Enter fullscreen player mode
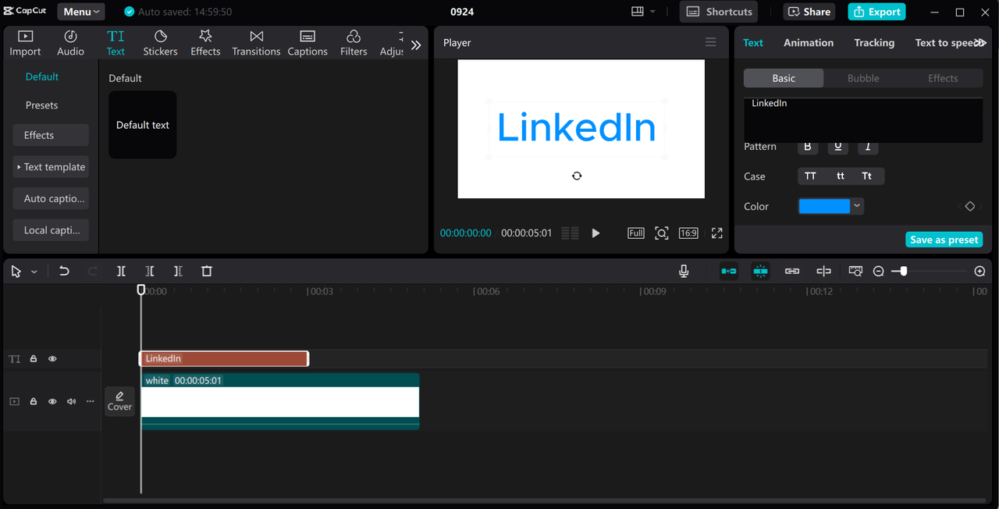This screenshot has height=509, width=999. (717, 233)
